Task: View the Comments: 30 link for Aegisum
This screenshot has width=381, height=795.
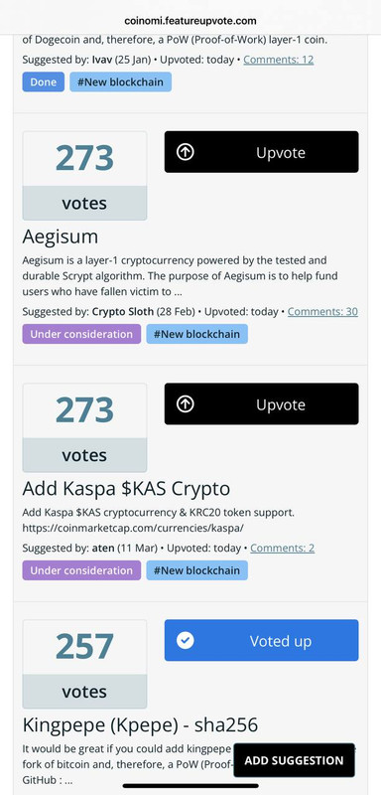Action: point(322,311)
